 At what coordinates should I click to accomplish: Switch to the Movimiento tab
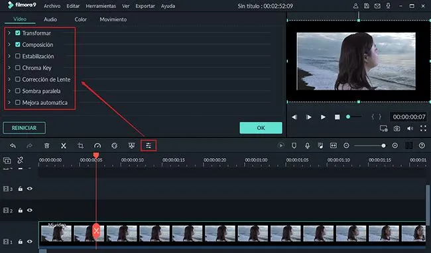[113, 19]
